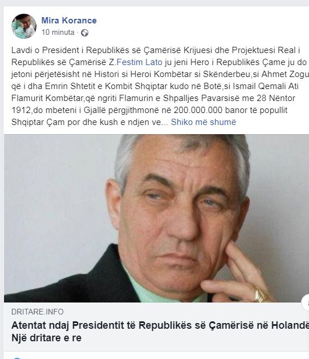This screenshot has height=359, width=309.
Task: Open the tagged Festim Lato profile link
Action: coord(139,62)
